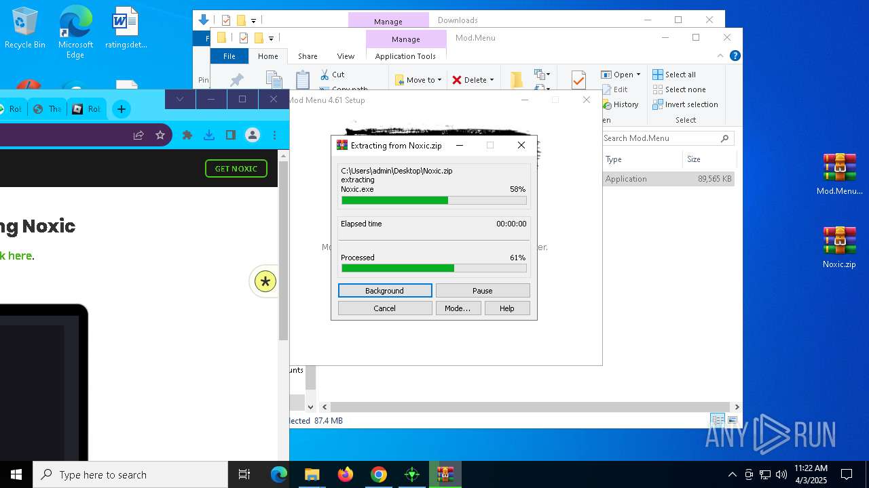Switch to the Home ribbon tab
869x488 pixels.
coord(268,56)
